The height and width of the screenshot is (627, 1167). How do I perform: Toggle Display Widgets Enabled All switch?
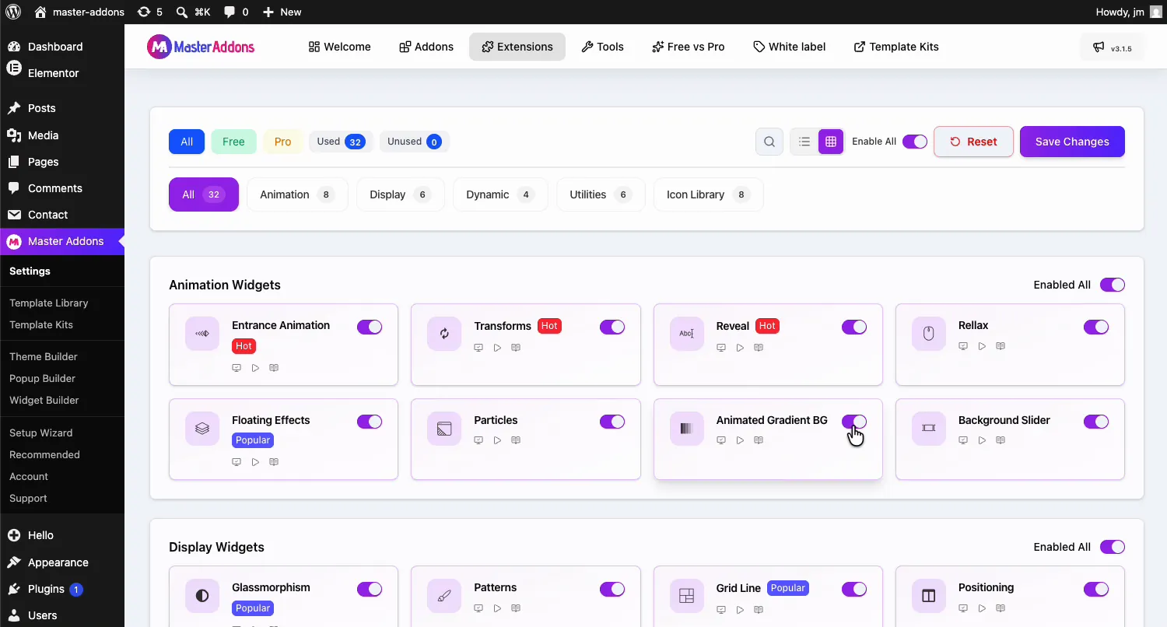pyautogui.click(x=1113, y=547)
